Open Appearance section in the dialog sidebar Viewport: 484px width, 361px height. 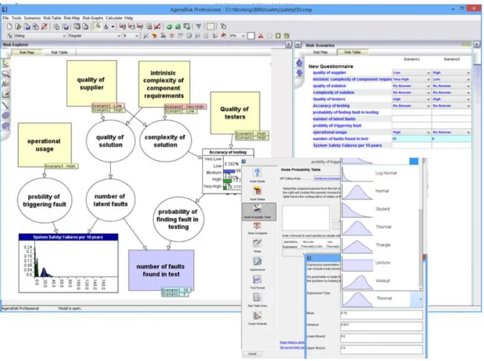[257, 264]
